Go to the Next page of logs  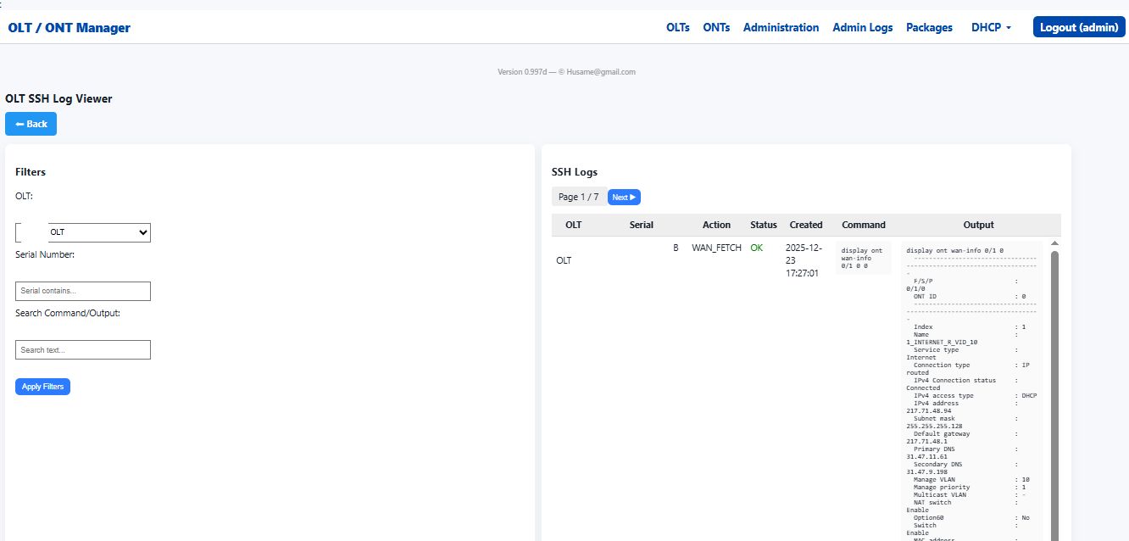point(624,198)
